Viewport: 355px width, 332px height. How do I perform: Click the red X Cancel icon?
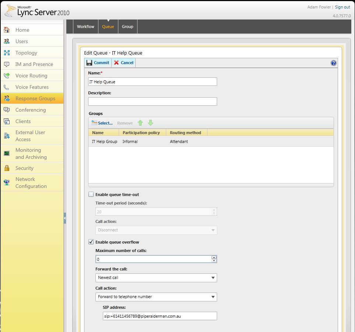(x=116, y=63)
